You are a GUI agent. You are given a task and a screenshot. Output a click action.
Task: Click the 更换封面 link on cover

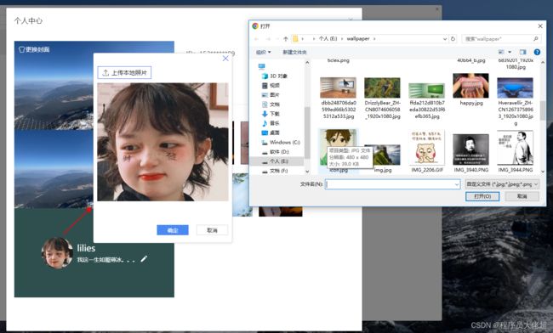(34, 49)
